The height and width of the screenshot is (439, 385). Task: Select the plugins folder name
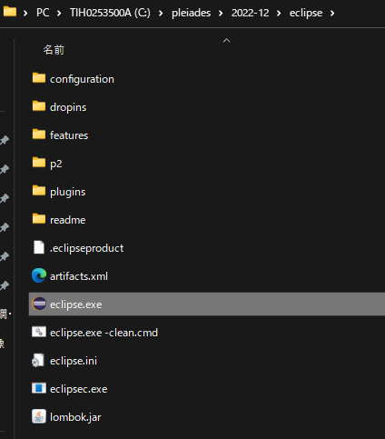point(68,192)
